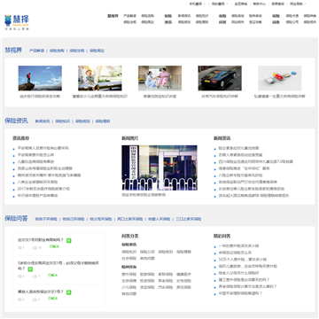Open news about 九寨沟县7.0级地震
Image resolution: width=319 pixels, height=319 pixels.
[x=256, y=161]
